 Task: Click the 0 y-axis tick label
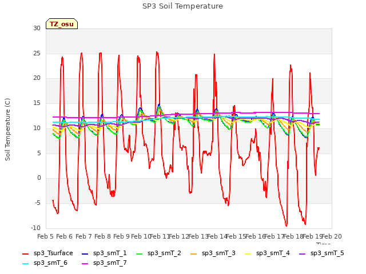click(39, 178)
